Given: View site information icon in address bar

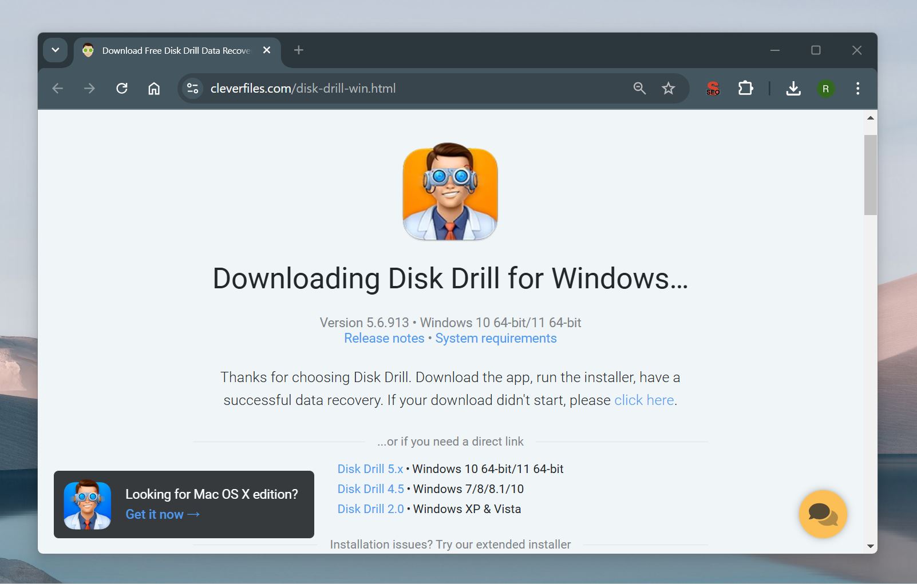Looking at the screenshot, I should (192, 88).
